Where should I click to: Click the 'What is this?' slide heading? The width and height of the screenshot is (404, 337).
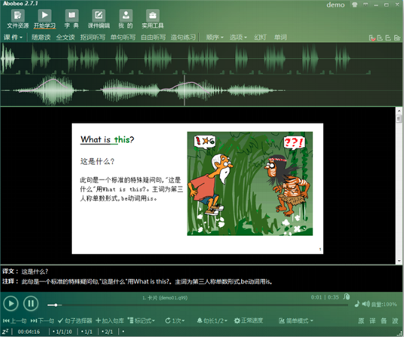pos(107,139)
